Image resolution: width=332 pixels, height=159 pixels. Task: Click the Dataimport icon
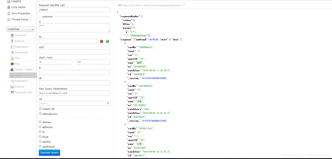tap(12, 47)
